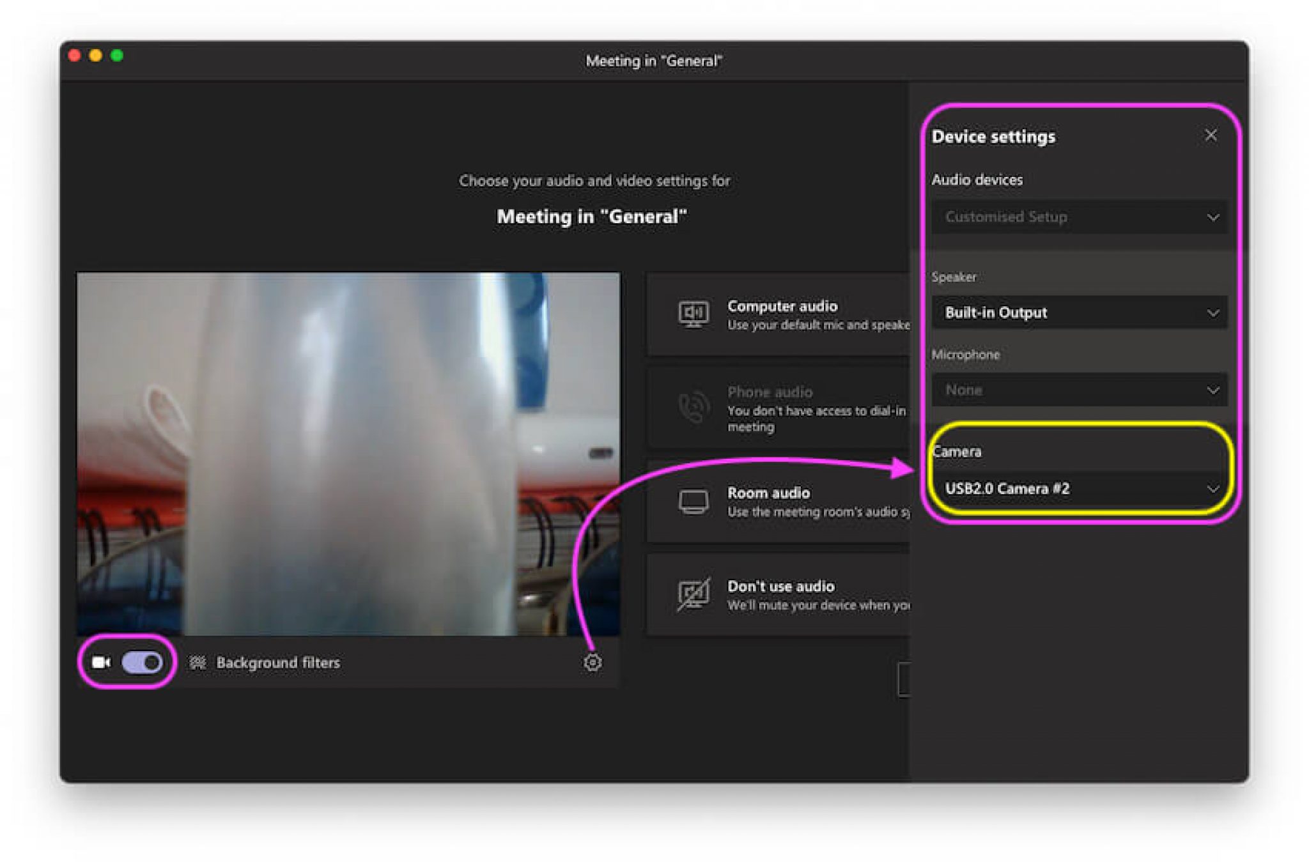
Task: Click the green macOS fullscreen button
Action: pyautogui.click(x=117, y=56)
